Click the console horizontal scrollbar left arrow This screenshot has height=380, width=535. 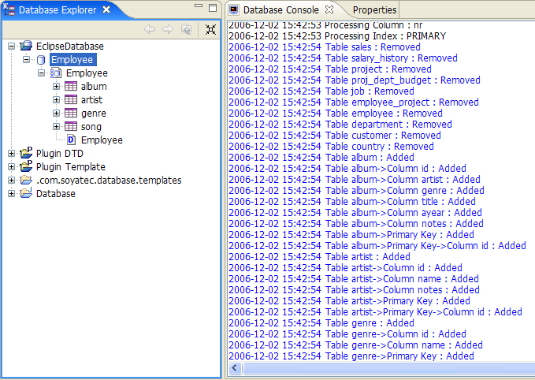coord(234,369)
